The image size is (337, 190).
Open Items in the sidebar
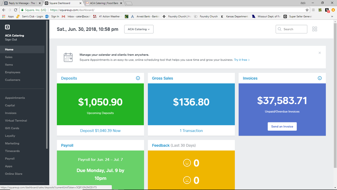(9, 65)
